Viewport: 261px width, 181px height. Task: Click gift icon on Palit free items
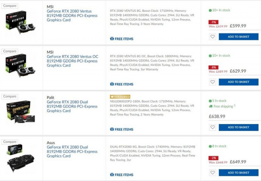pos(112,129)
